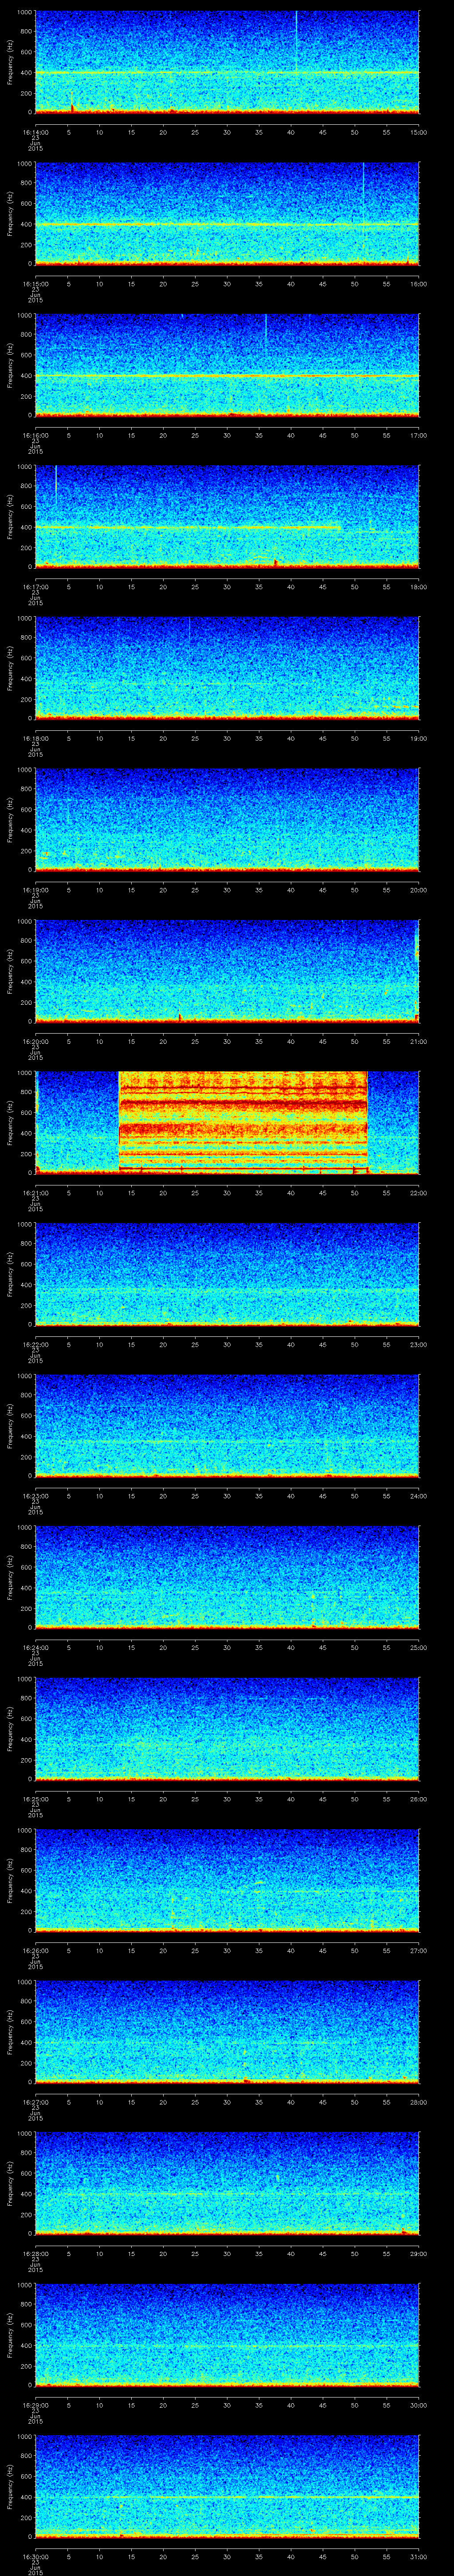This screenshot has width=454, height=2576.
Task: Click the 16:26:00 start time label
Action: pos(36,1951)
